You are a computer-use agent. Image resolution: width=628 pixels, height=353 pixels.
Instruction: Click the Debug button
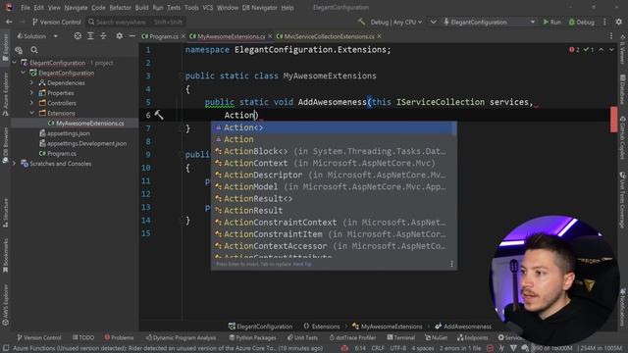582,22
